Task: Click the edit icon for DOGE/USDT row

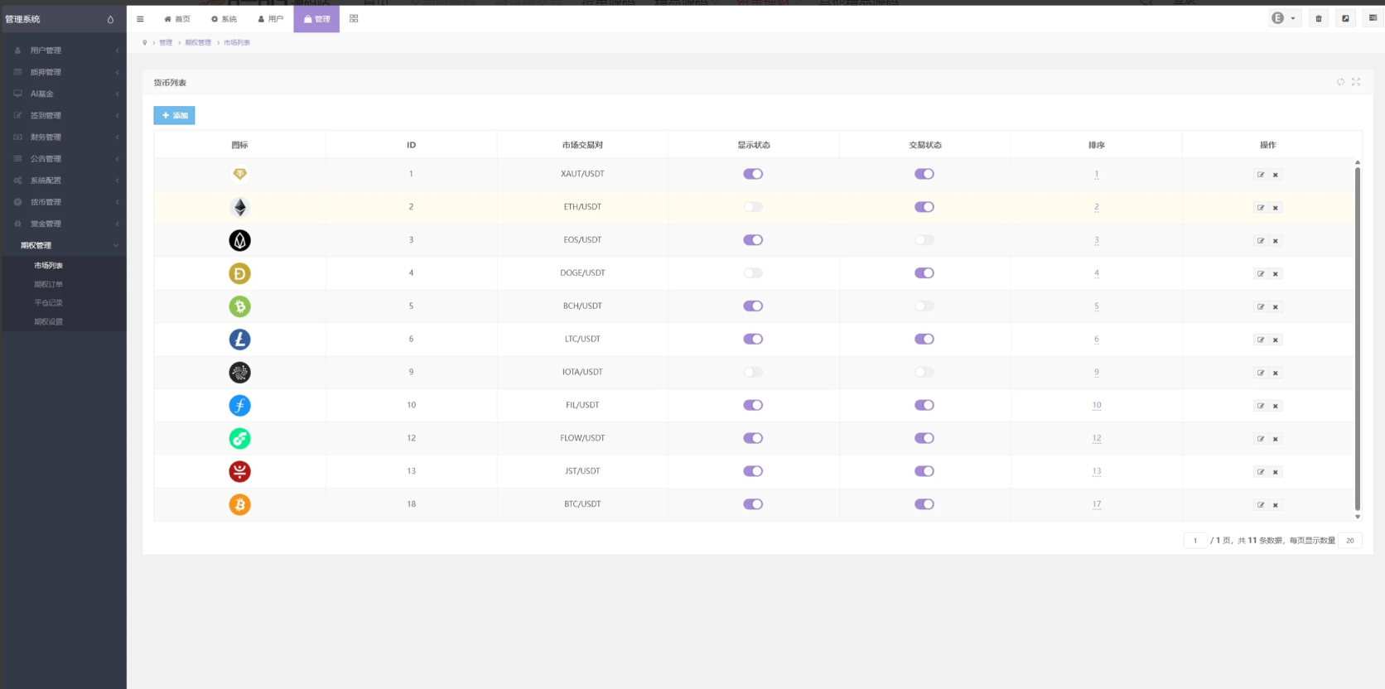Action: click(1261, 274)
